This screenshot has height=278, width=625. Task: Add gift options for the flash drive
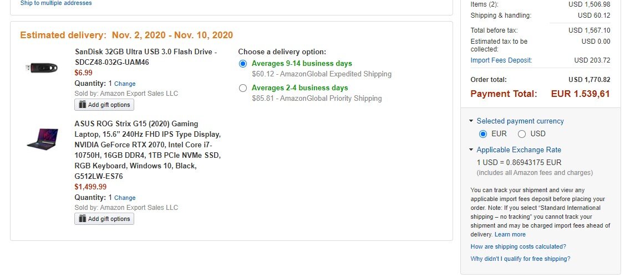(104, 105)
